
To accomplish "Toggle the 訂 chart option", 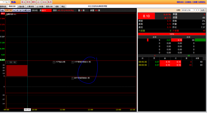I will pyautogui.click(x=21, y=11).
